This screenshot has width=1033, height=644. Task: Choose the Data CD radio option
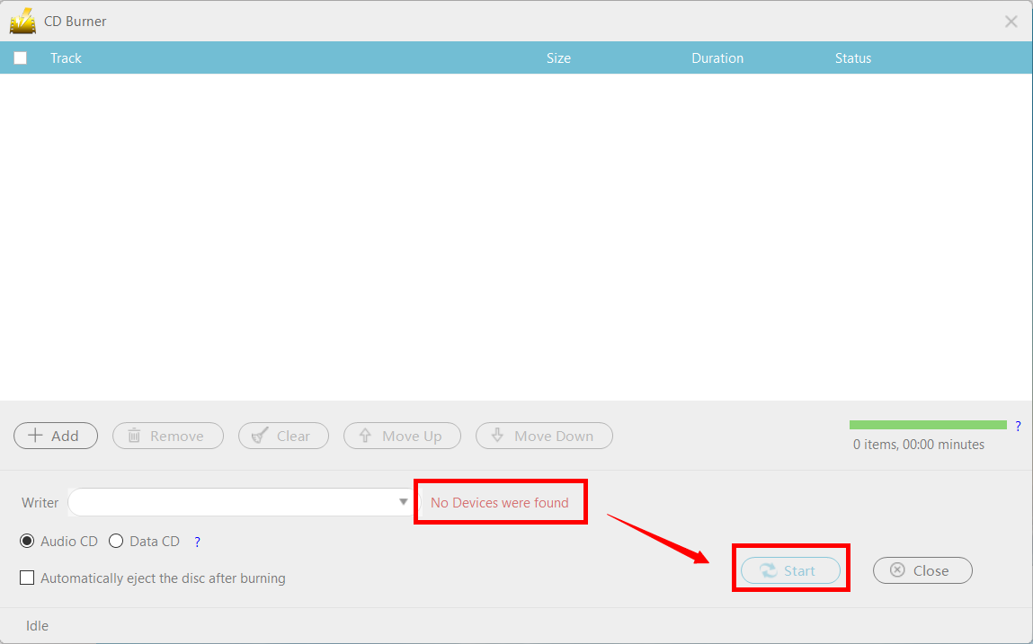(116, 542)
